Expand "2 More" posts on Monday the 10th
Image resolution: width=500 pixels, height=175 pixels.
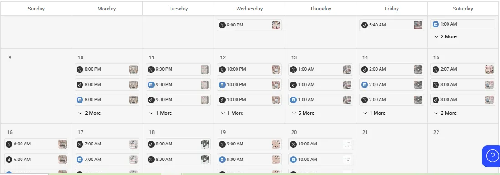[x=89, y=113]
